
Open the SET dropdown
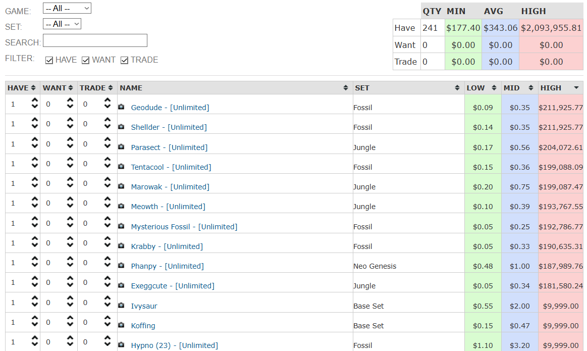[62, 24]
